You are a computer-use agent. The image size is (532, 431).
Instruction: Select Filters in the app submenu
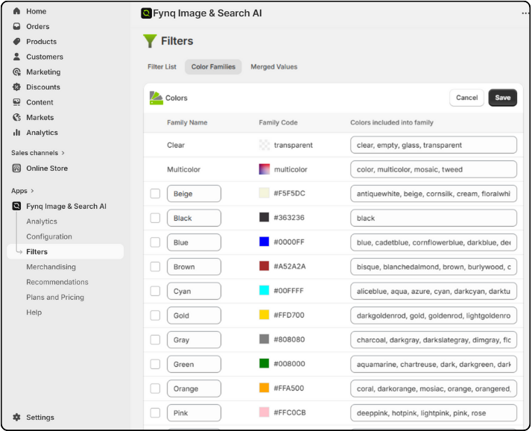65,252
